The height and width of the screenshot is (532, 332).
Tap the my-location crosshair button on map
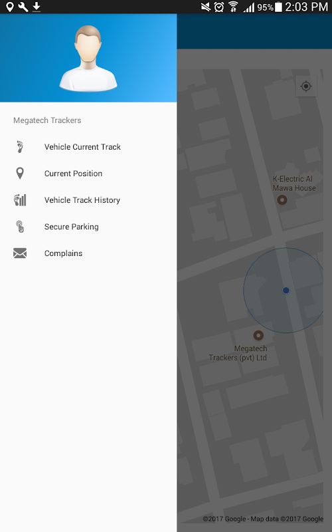[306, 86]
